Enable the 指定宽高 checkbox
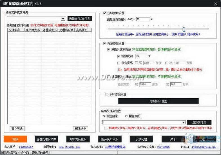 119,63
